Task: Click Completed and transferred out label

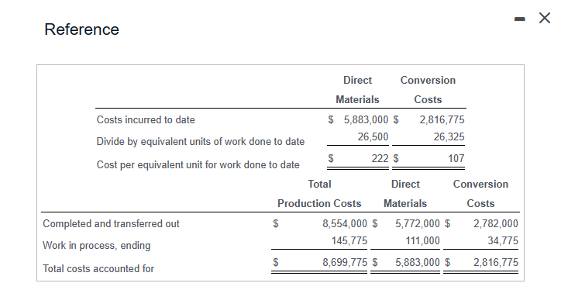Action: [111, 223]
